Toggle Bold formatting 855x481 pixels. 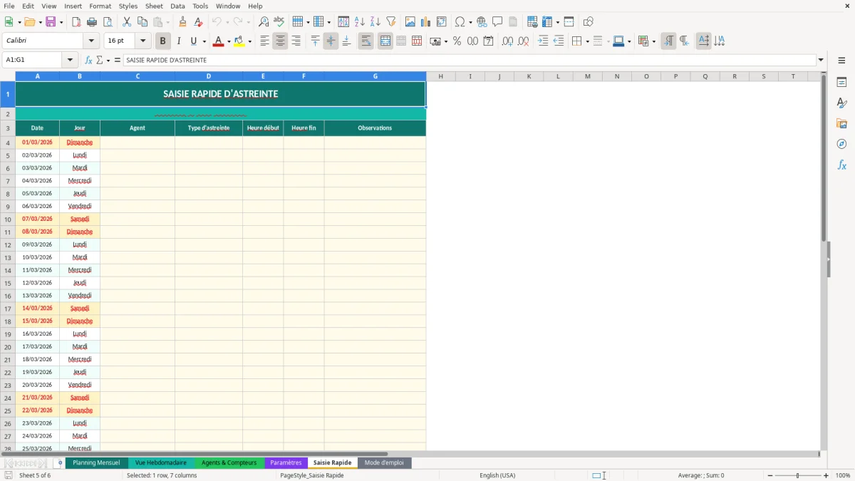click(162, 41)
